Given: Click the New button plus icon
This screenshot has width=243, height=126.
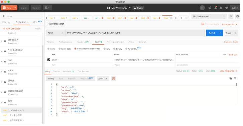Looking at the screenshot, I should 4,8.
